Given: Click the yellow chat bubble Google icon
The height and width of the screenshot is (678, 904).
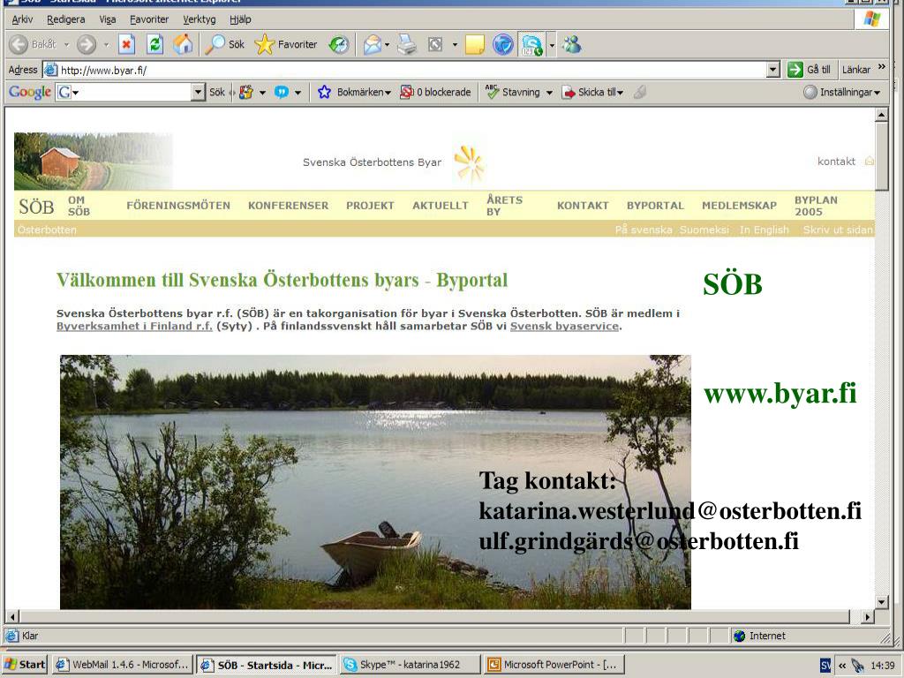Looking at the screenshot, I should click(282, 92).
